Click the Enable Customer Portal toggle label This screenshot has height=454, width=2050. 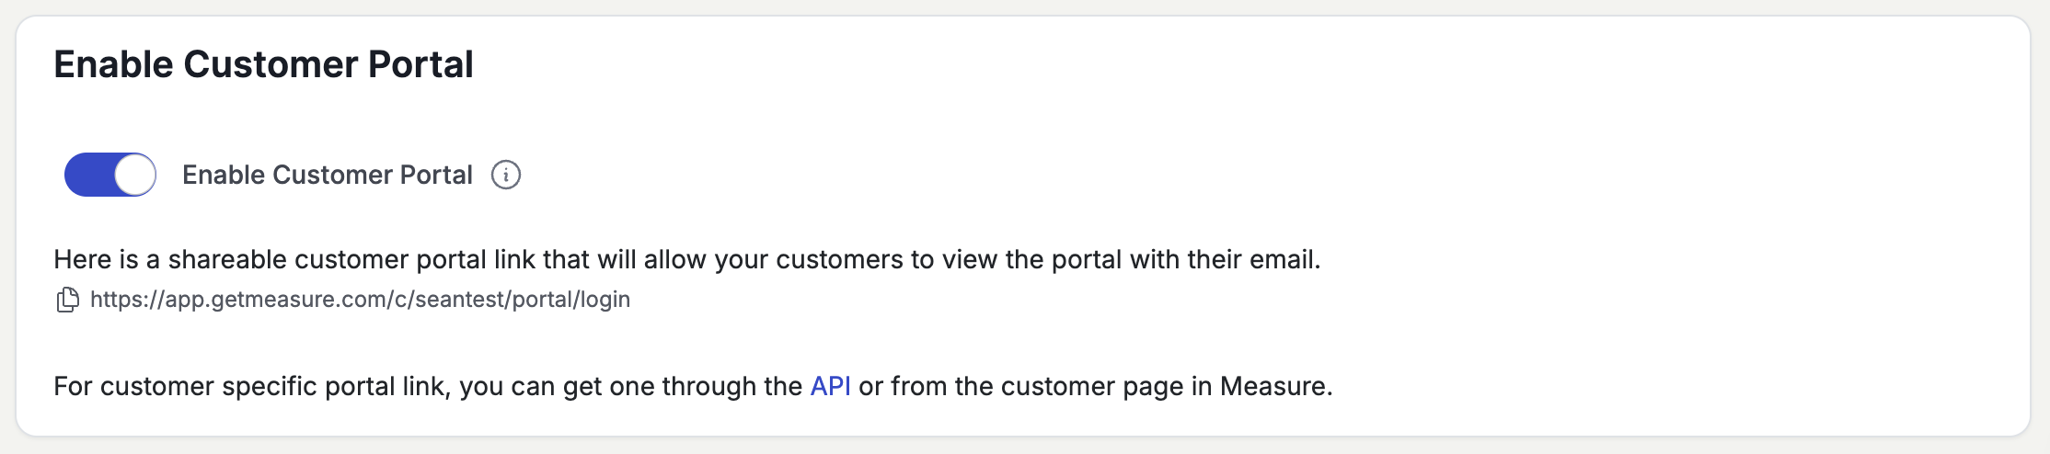pos(327,175)
